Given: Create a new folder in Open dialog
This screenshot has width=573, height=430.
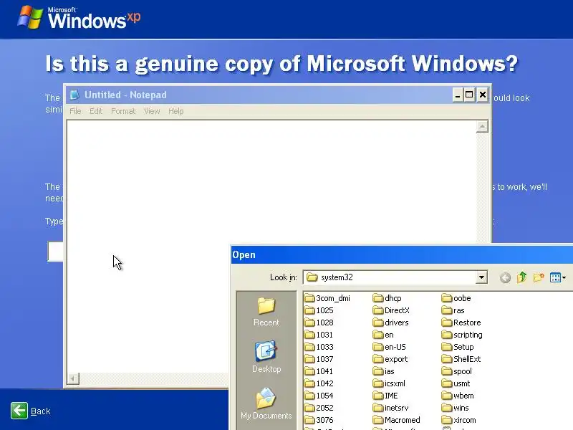Looking at the screenshot, I should [539, 277].
